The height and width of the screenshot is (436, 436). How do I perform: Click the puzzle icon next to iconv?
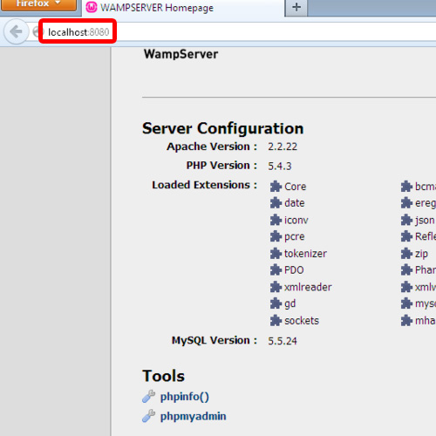click(x=276, y=220)
